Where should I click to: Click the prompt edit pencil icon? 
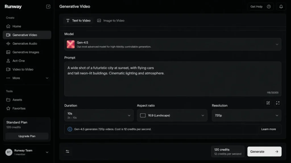coord(268,103)
